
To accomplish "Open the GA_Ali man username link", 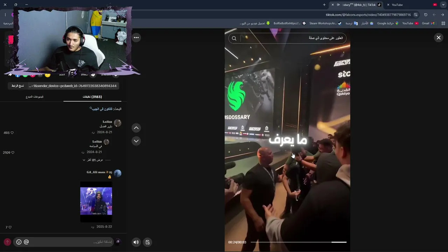I will [99, 172].
